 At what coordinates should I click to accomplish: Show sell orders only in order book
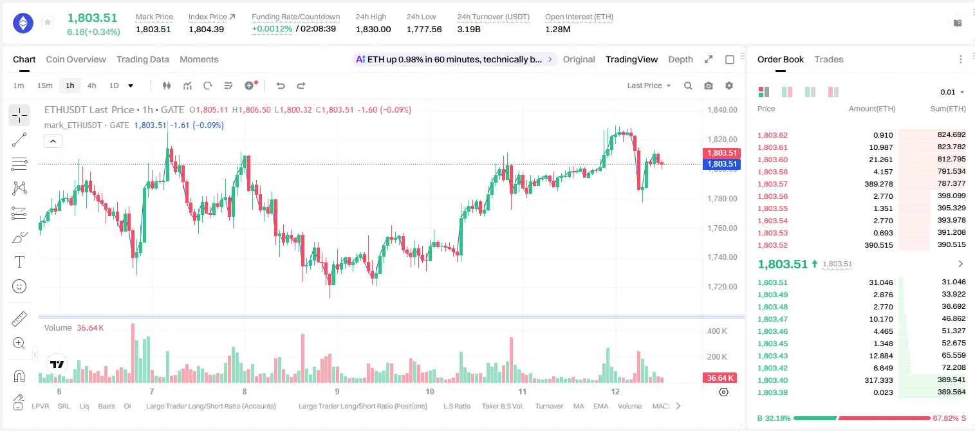(833, 92)
